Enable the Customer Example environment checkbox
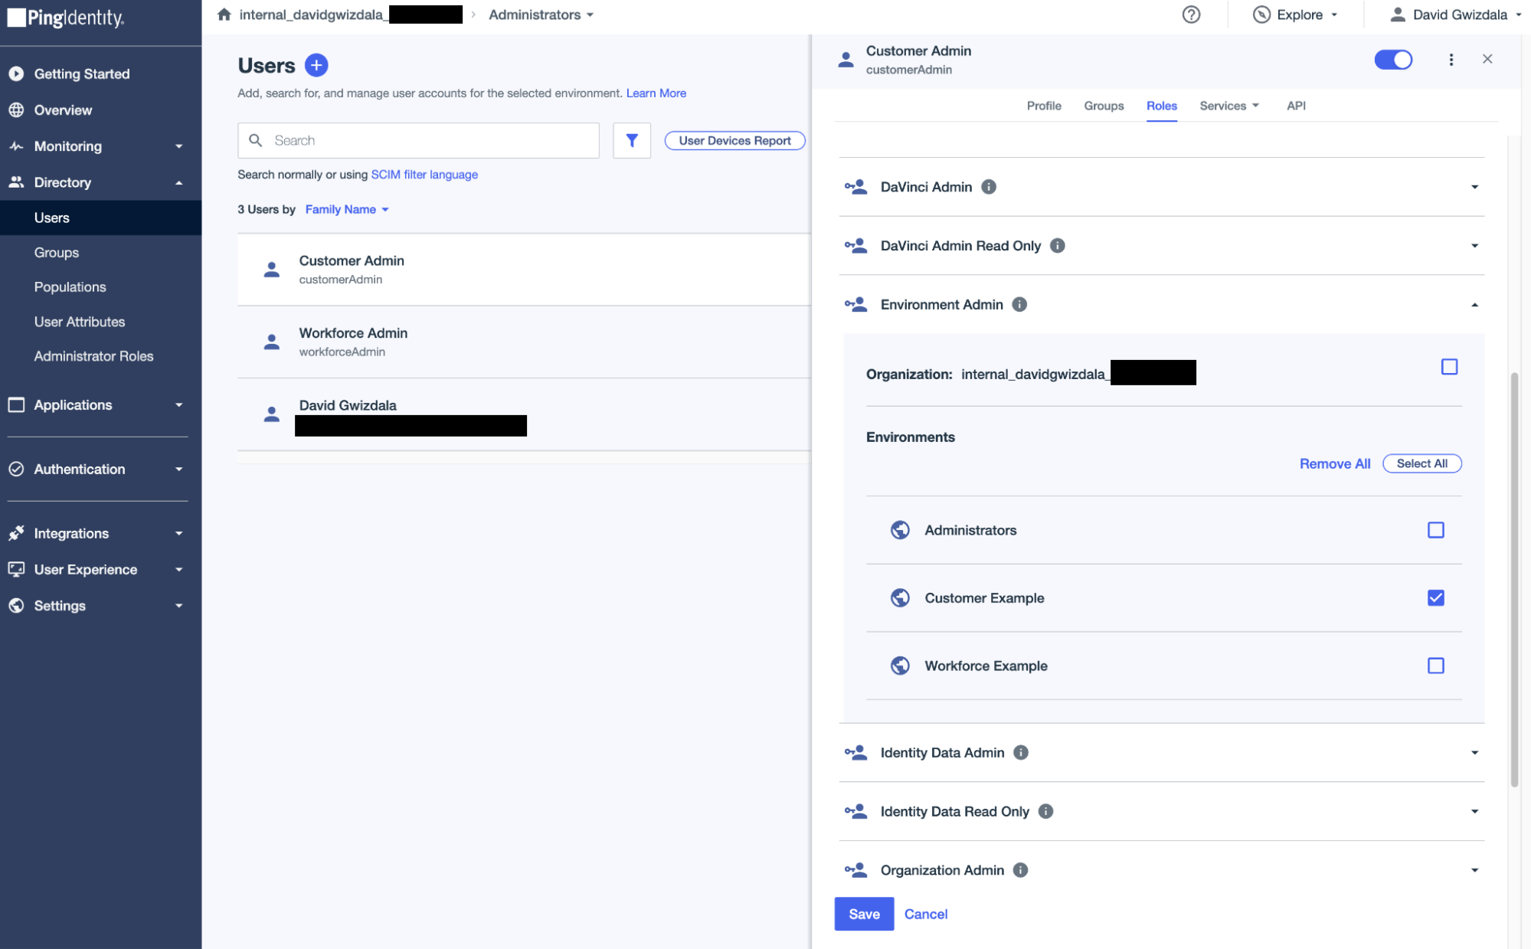Viewport: 1531px width, 949px height. pos(1436,597)
